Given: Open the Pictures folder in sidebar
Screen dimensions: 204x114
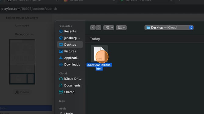Looking at the screenshot, I should pos(70,51).
